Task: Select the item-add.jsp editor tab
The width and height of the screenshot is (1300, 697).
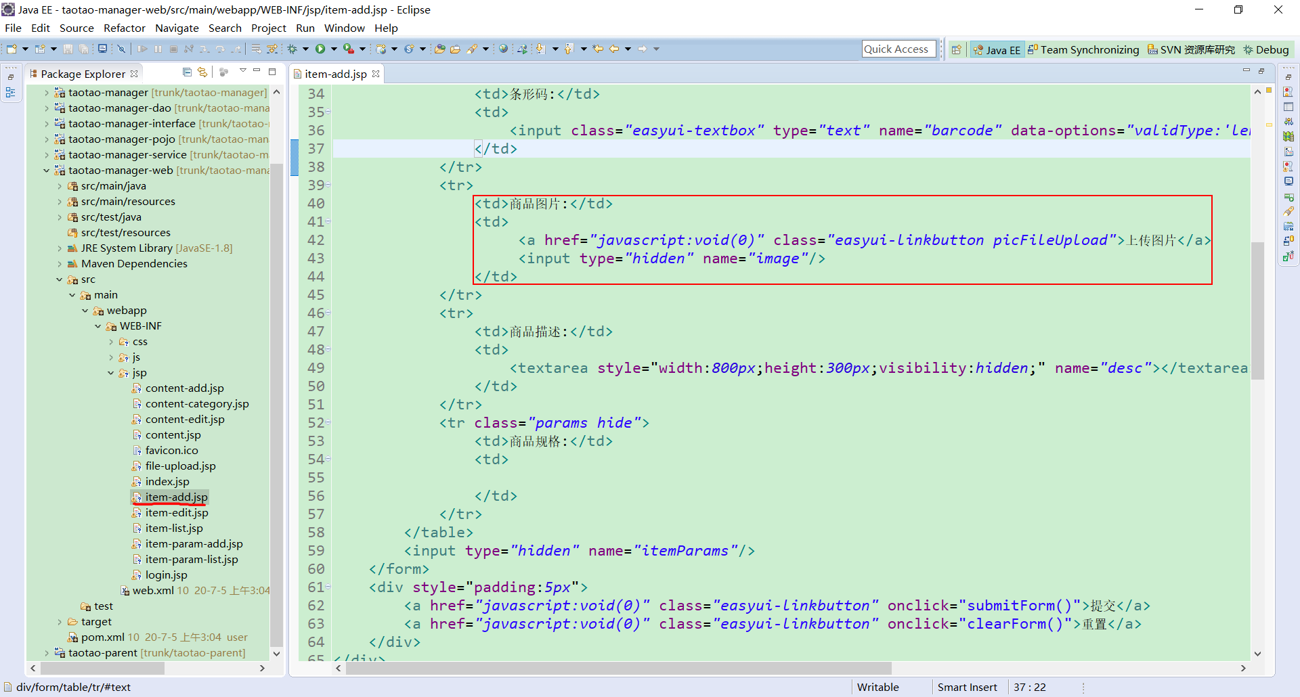Action: [x=335, y=74]
